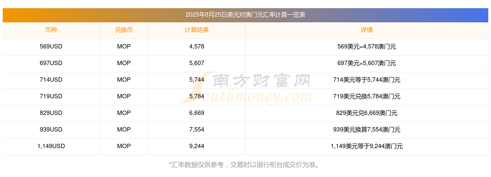Click the detail '829美元兑6,669澳门元'
Viewport: 491px width, 177px height.
[367, 113]
